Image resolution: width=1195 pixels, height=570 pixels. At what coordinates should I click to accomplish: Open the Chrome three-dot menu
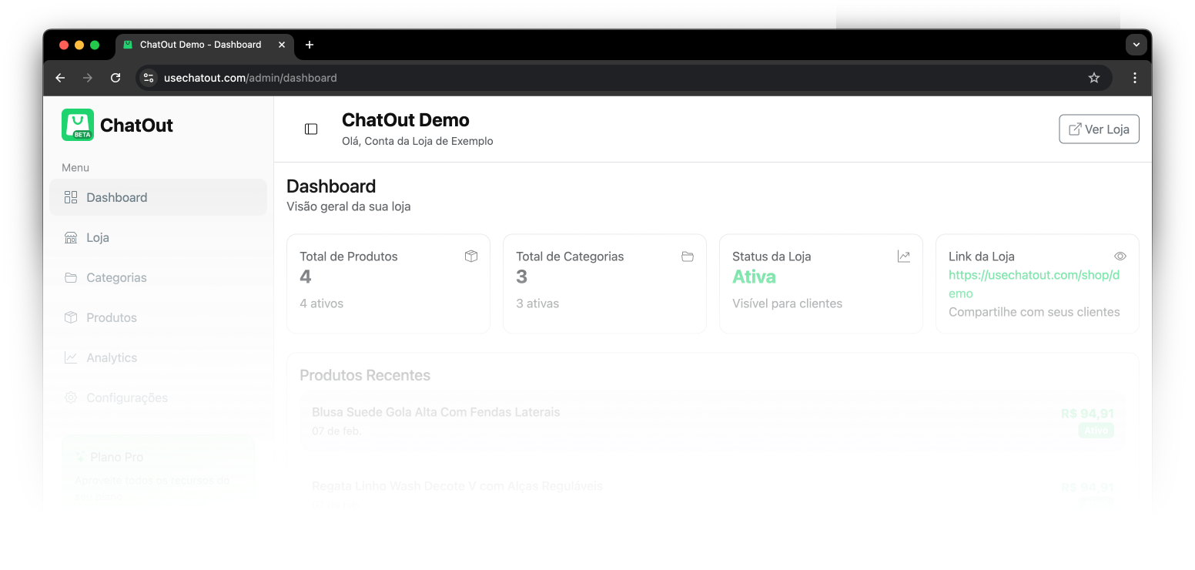(1135, 78)
